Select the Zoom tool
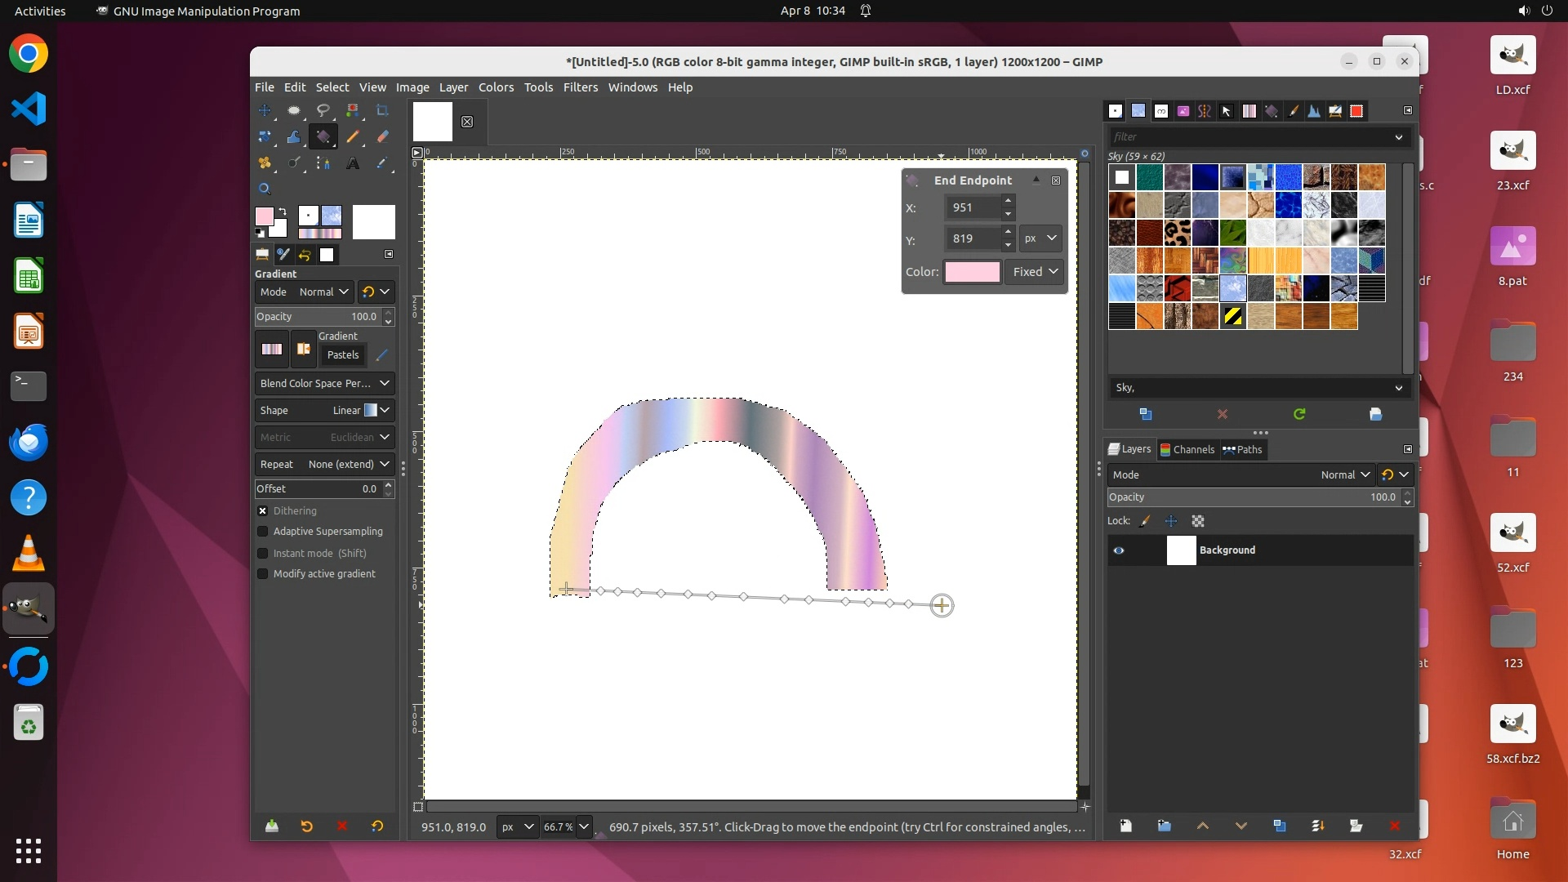 [265, 189]
